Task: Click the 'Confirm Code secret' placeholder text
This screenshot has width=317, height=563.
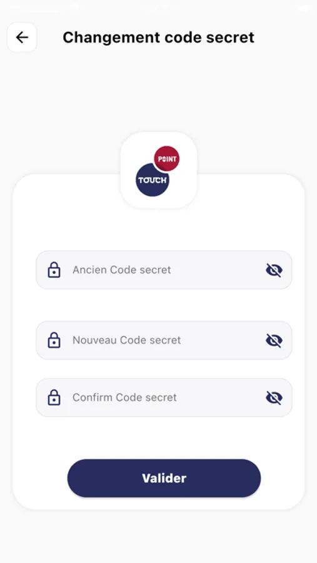Action: (124, 397)
